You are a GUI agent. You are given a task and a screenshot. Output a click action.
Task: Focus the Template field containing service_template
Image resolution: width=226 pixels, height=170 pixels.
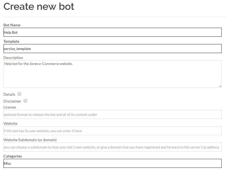click(112, 49)
